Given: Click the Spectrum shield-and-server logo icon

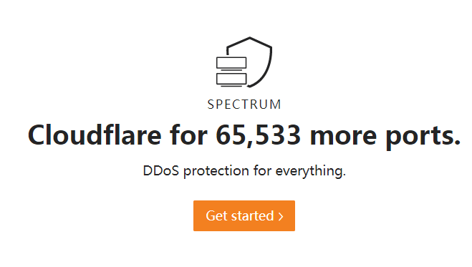Looking at the screenshot, I should click(244, 62).
